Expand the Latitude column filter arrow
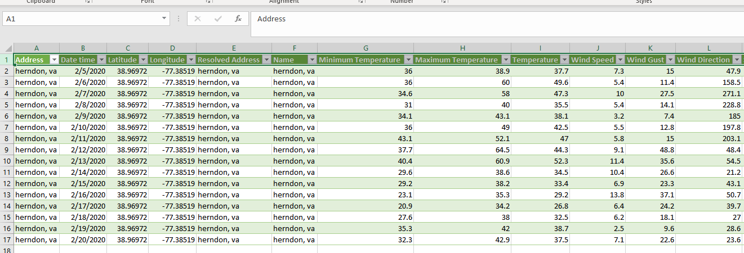Screen dimensions: 744x253 144,60
